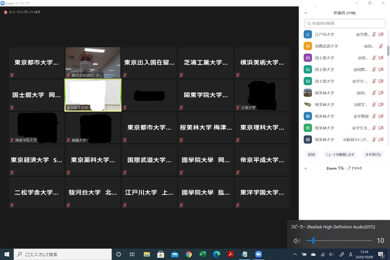Viewport: 390px width, 260px height.
Task: Click the IME mode A tray indicator
Action: (351, 254)
